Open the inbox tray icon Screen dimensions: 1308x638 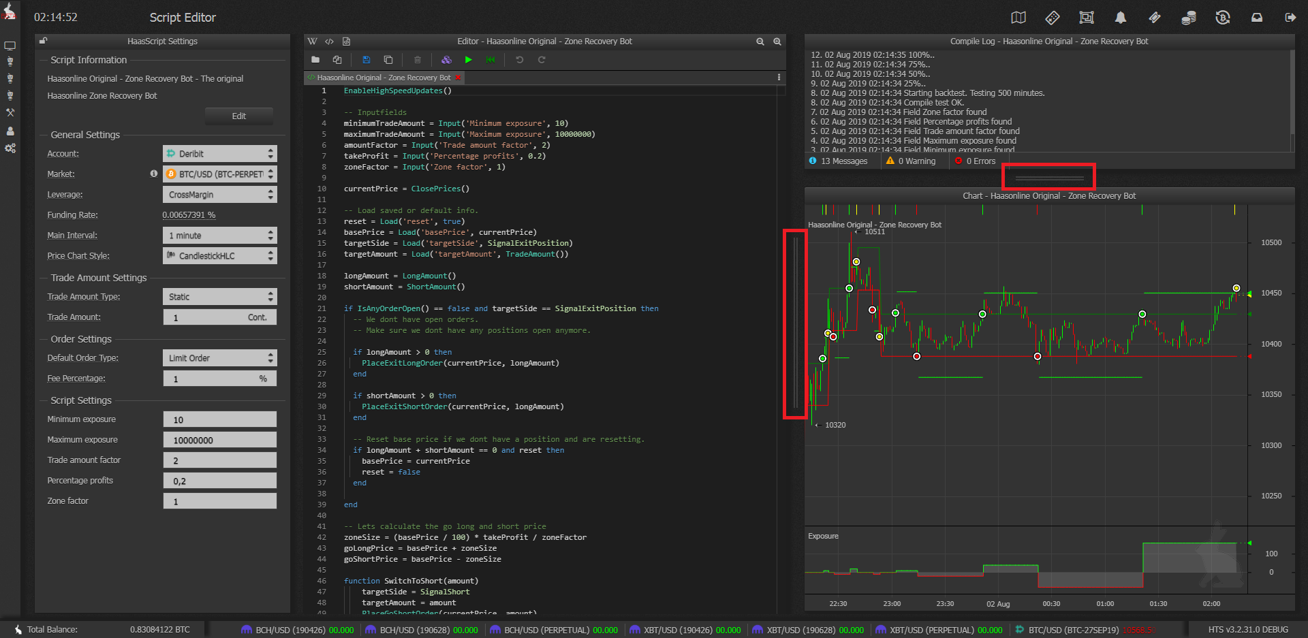tap(1257, 18)
